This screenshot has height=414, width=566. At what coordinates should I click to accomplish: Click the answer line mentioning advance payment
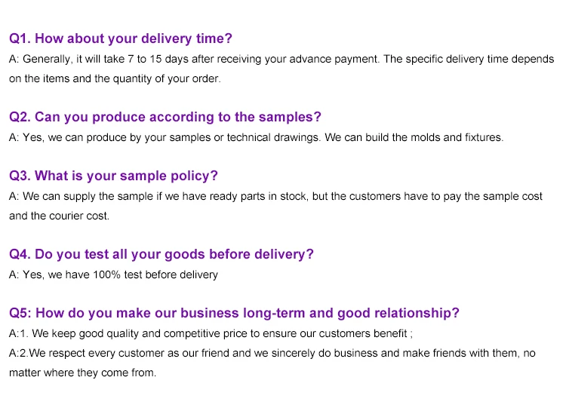281,59
